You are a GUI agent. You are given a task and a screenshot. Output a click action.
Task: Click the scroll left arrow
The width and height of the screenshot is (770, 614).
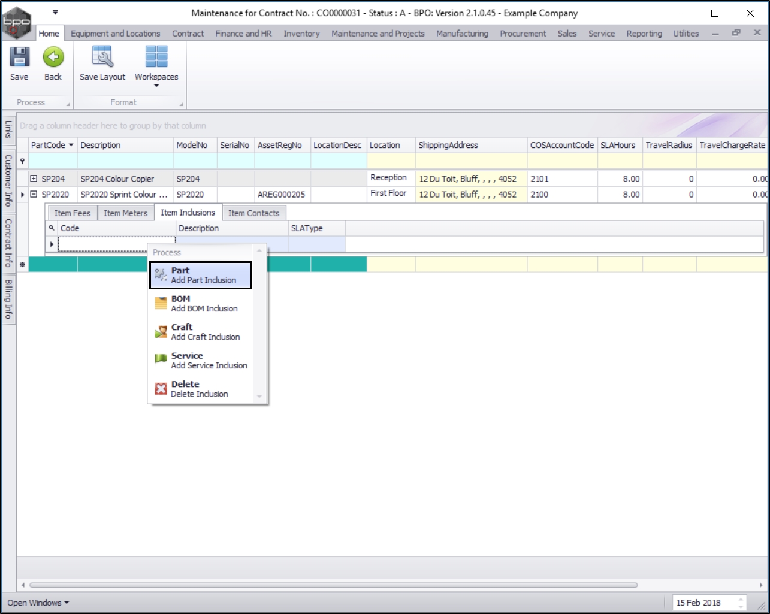pos(23,585)
